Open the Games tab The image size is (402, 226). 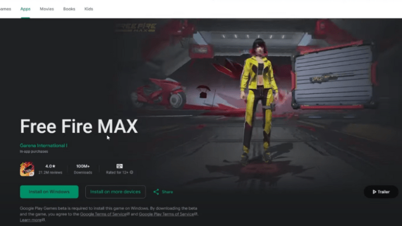click(x=5, y=9)
